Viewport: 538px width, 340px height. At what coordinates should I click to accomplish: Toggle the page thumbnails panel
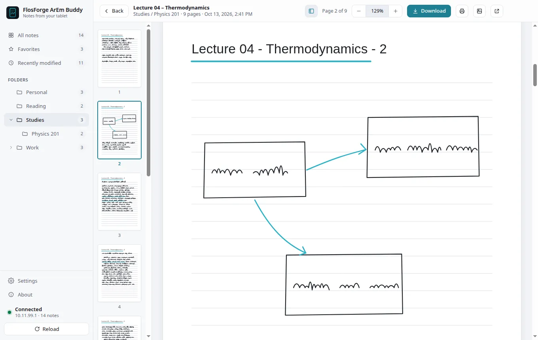point(311,11)
